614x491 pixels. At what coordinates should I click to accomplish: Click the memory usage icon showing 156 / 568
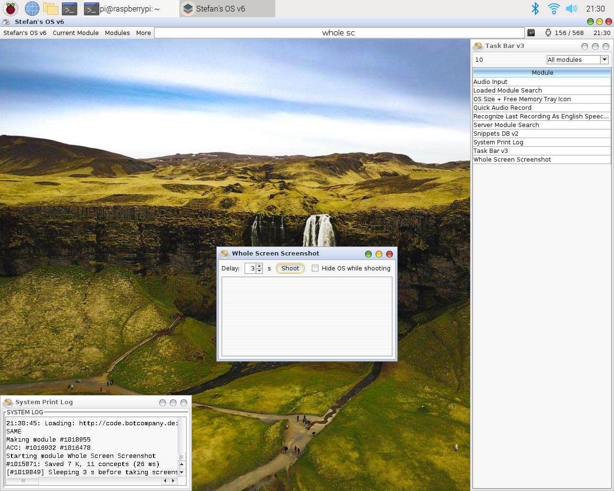click(x=548, y=33)
